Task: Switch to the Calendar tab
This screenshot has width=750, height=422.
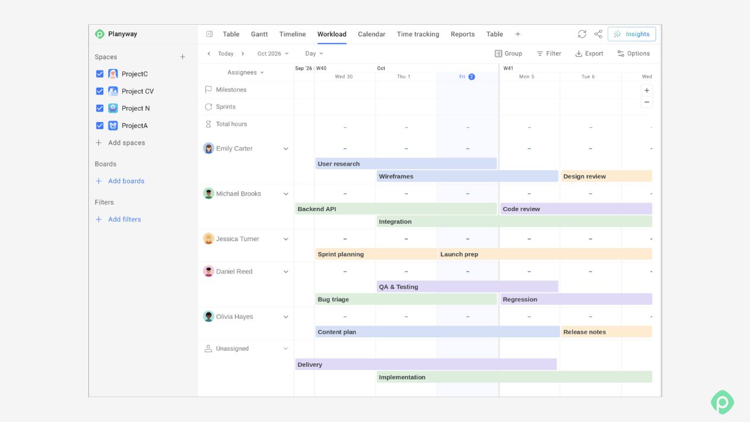Action: [371, 34]
